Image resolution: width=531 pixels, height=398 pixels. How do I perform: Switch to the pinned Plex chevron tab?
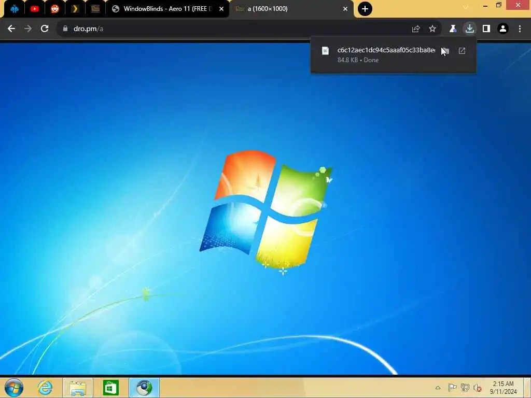[75, 9]
